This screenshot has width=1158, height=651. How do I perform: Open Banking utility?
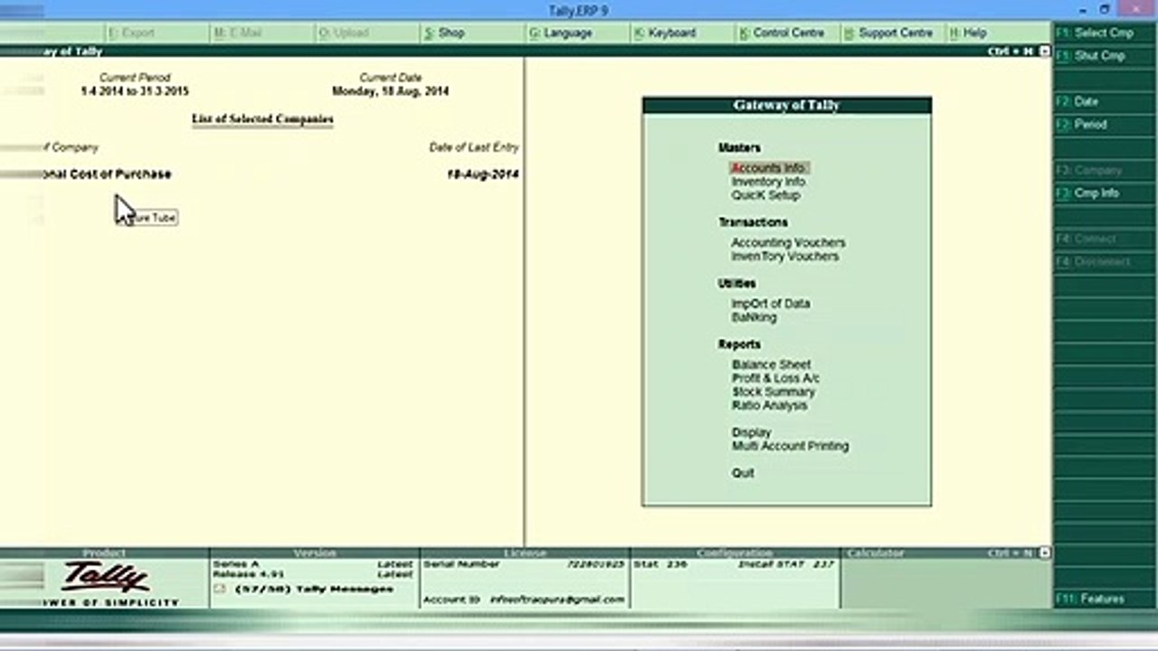point(754,317)
